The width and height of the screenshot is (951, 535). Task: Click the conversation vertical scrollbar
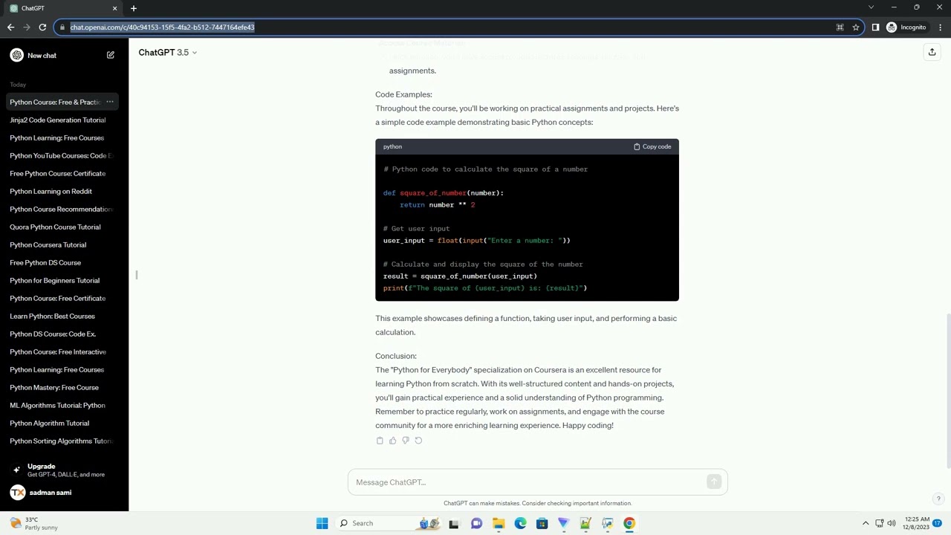pos(948,390)
